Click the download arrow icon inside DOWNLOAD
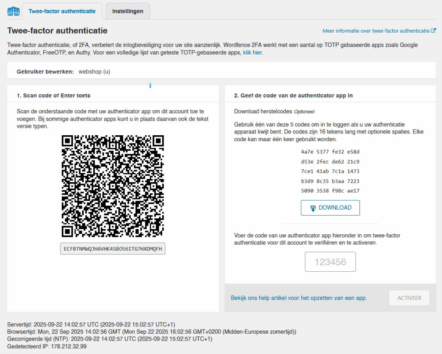The height and width of the screenshot is (354, 442). pyautogui.click(x=313, y=208)
